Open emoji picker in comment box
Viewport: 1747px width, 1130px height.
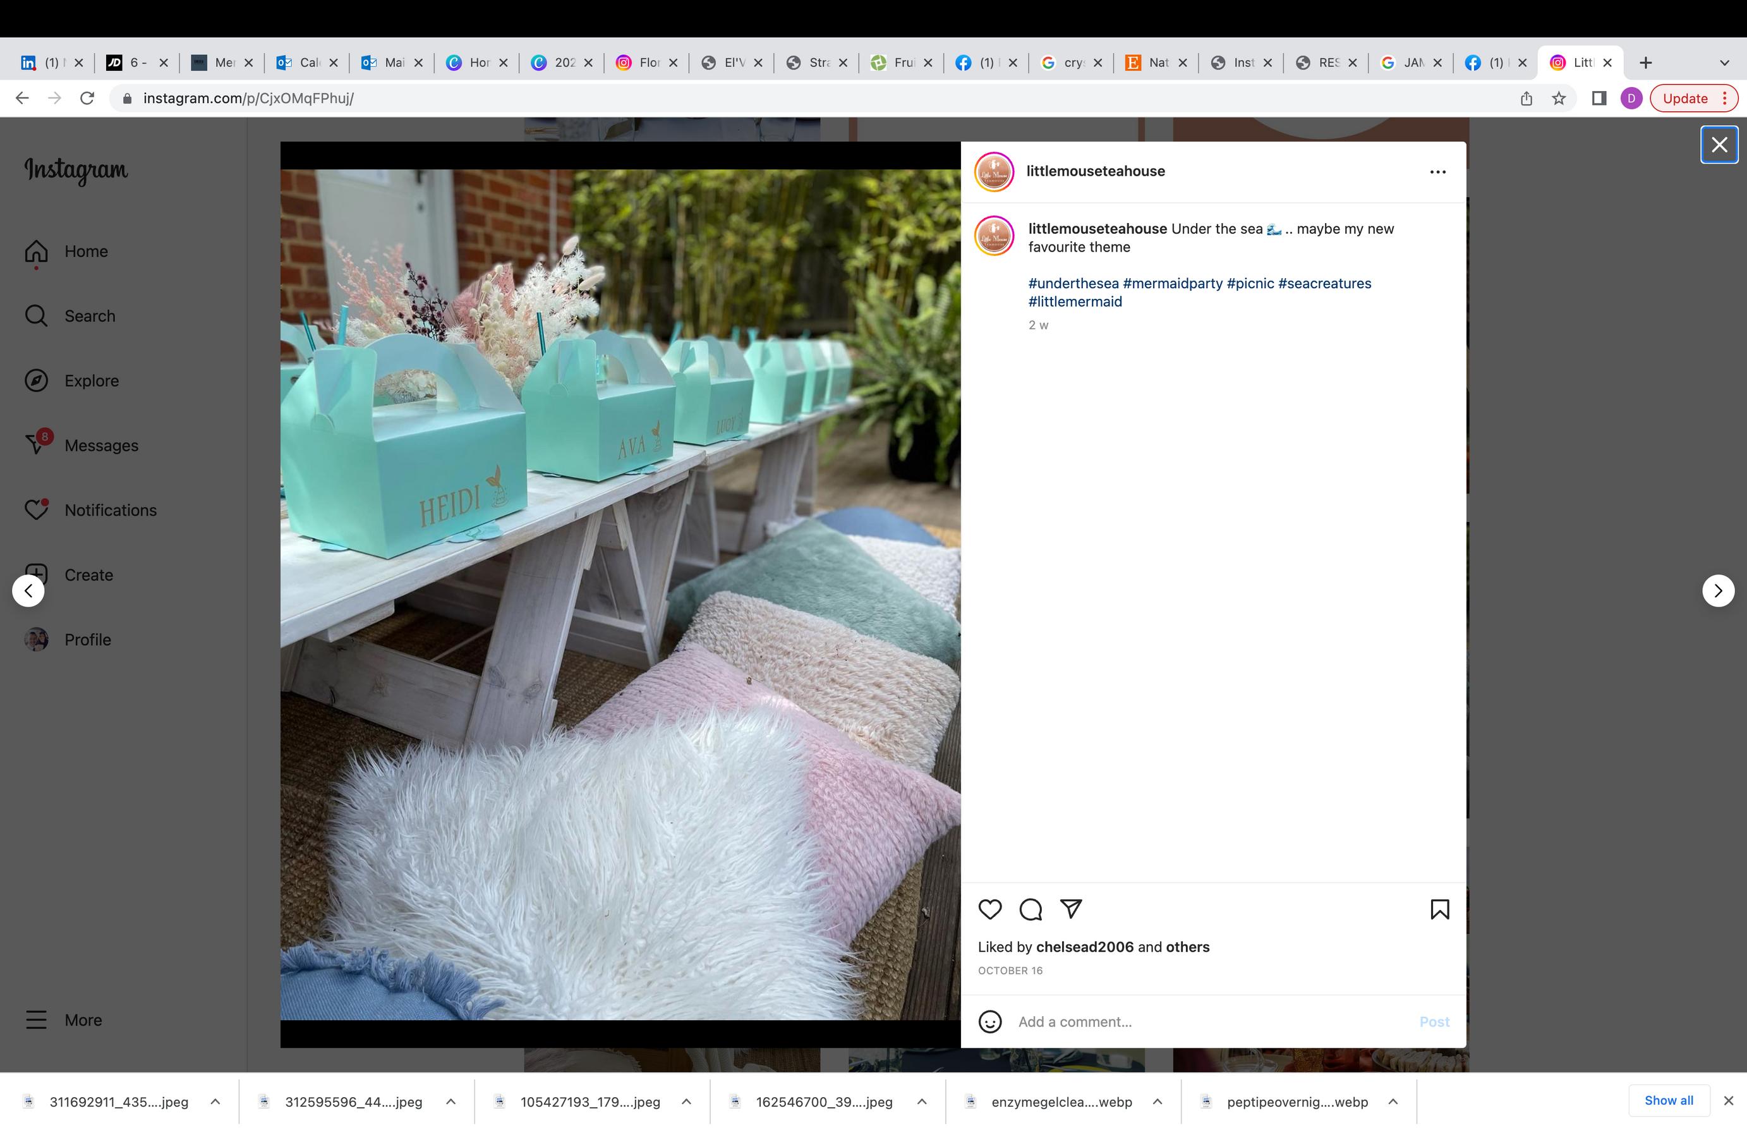(989, 1021)
